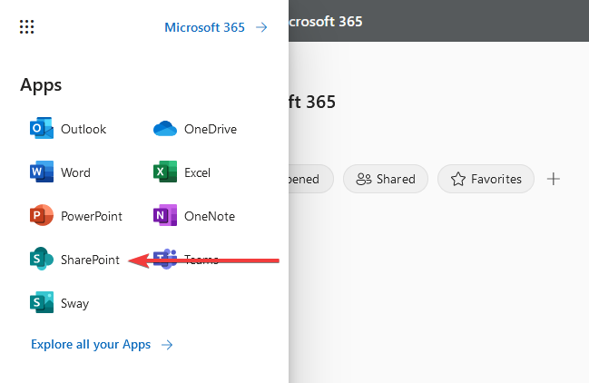
Task: Go to the Microsoft 365 link
Action: point(205,27)
